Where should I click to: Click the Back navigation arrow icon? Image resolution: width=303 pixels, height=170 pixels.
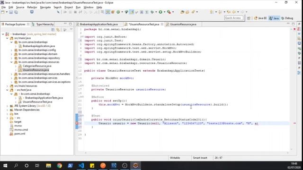point(234,12)
